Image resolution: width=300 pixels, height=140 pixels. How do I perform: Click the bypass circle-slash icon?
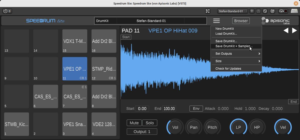tap(265, 11)
